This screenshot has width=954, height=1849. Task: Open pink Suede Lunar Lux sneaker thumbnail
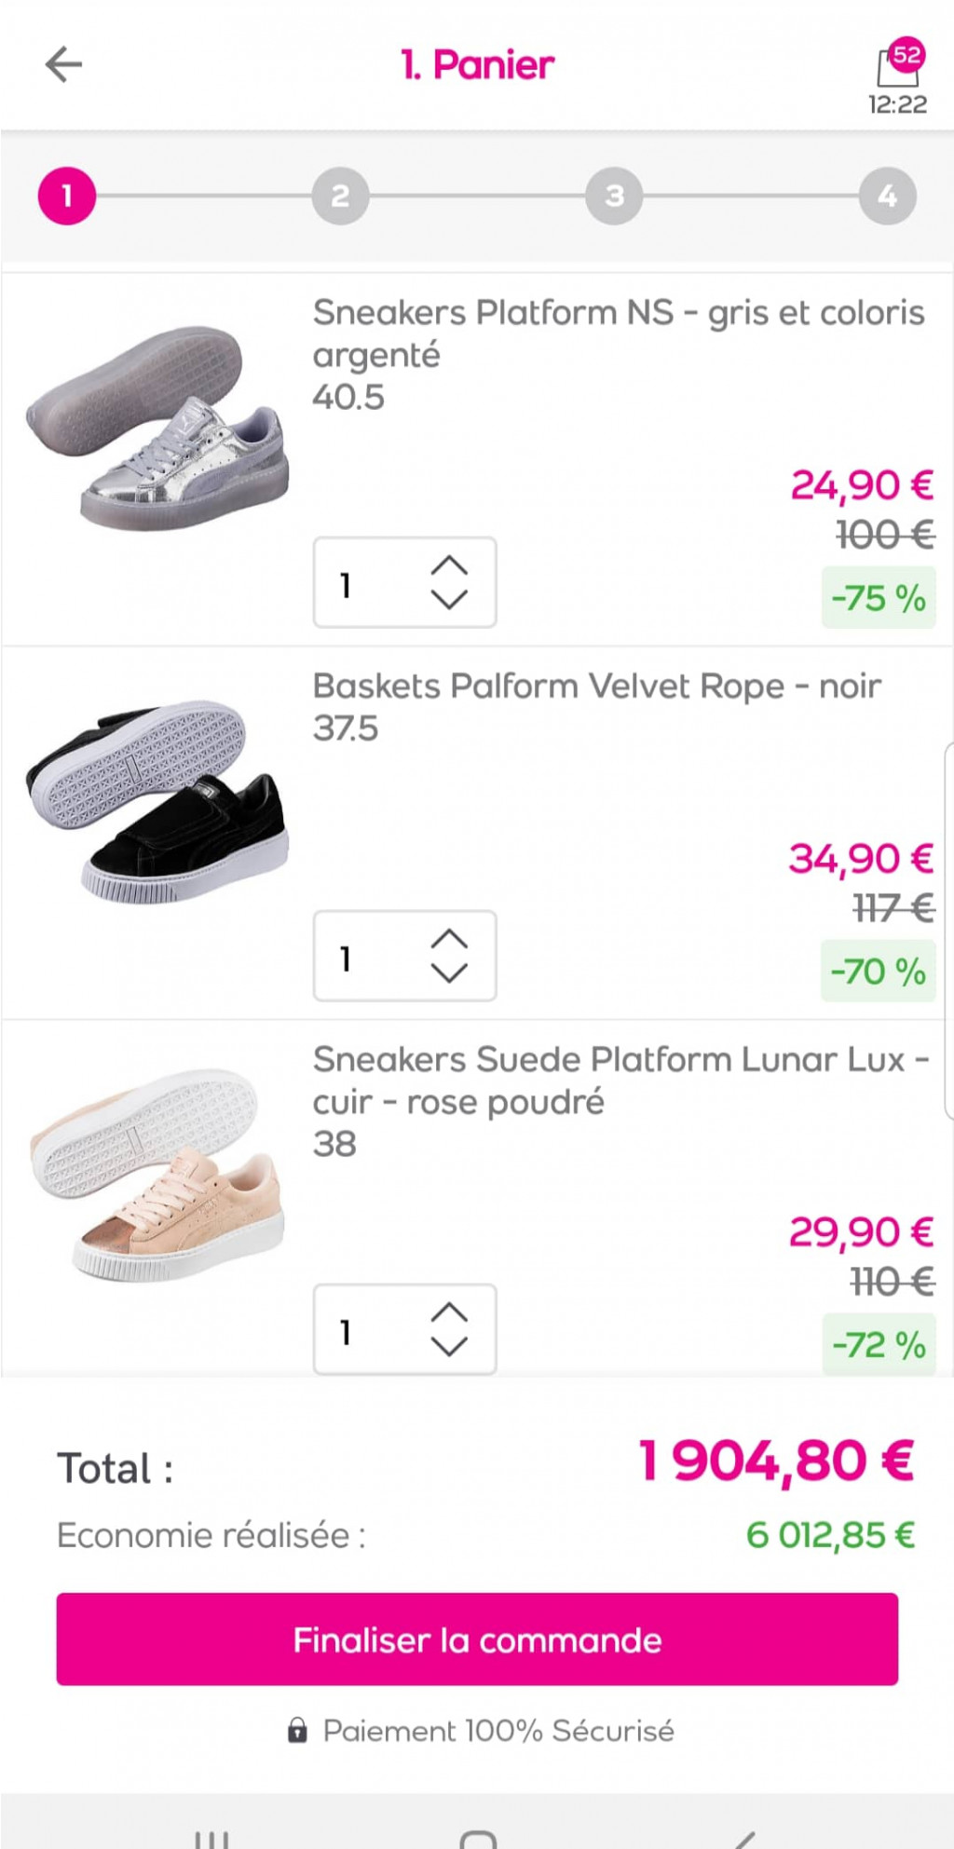(157, 1176)
